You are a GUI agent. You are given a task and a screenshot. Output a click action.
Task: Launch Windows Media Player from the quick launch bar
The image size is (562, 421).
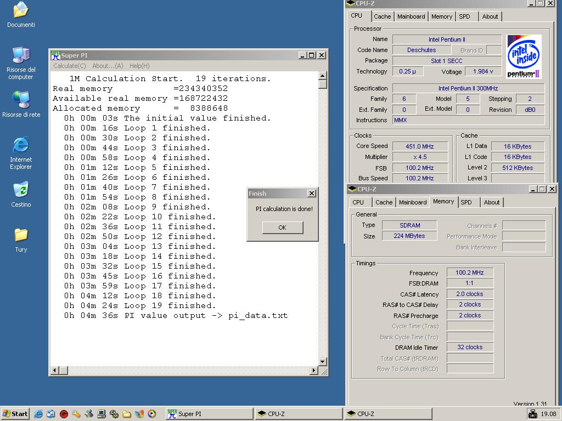pos(151,414)
